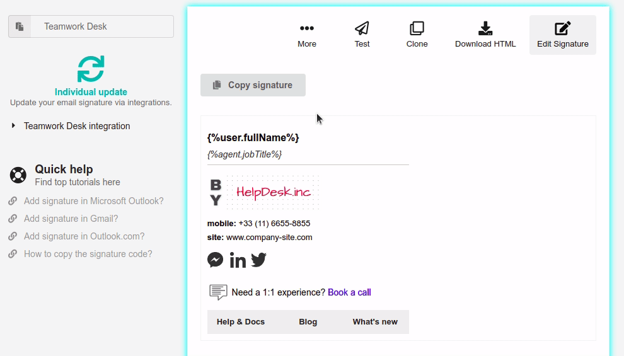
Task: Click the chat bubble icon near Book a call
Action: [x=218, y=292]
